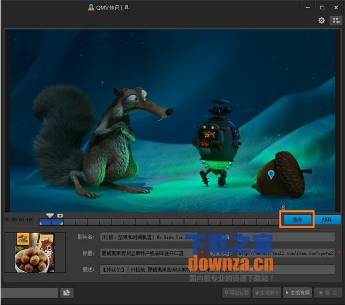The height and width of the screenshot is (305, 345).
Task: Close the QMV转码工具 window
Action: coord(336,7)
